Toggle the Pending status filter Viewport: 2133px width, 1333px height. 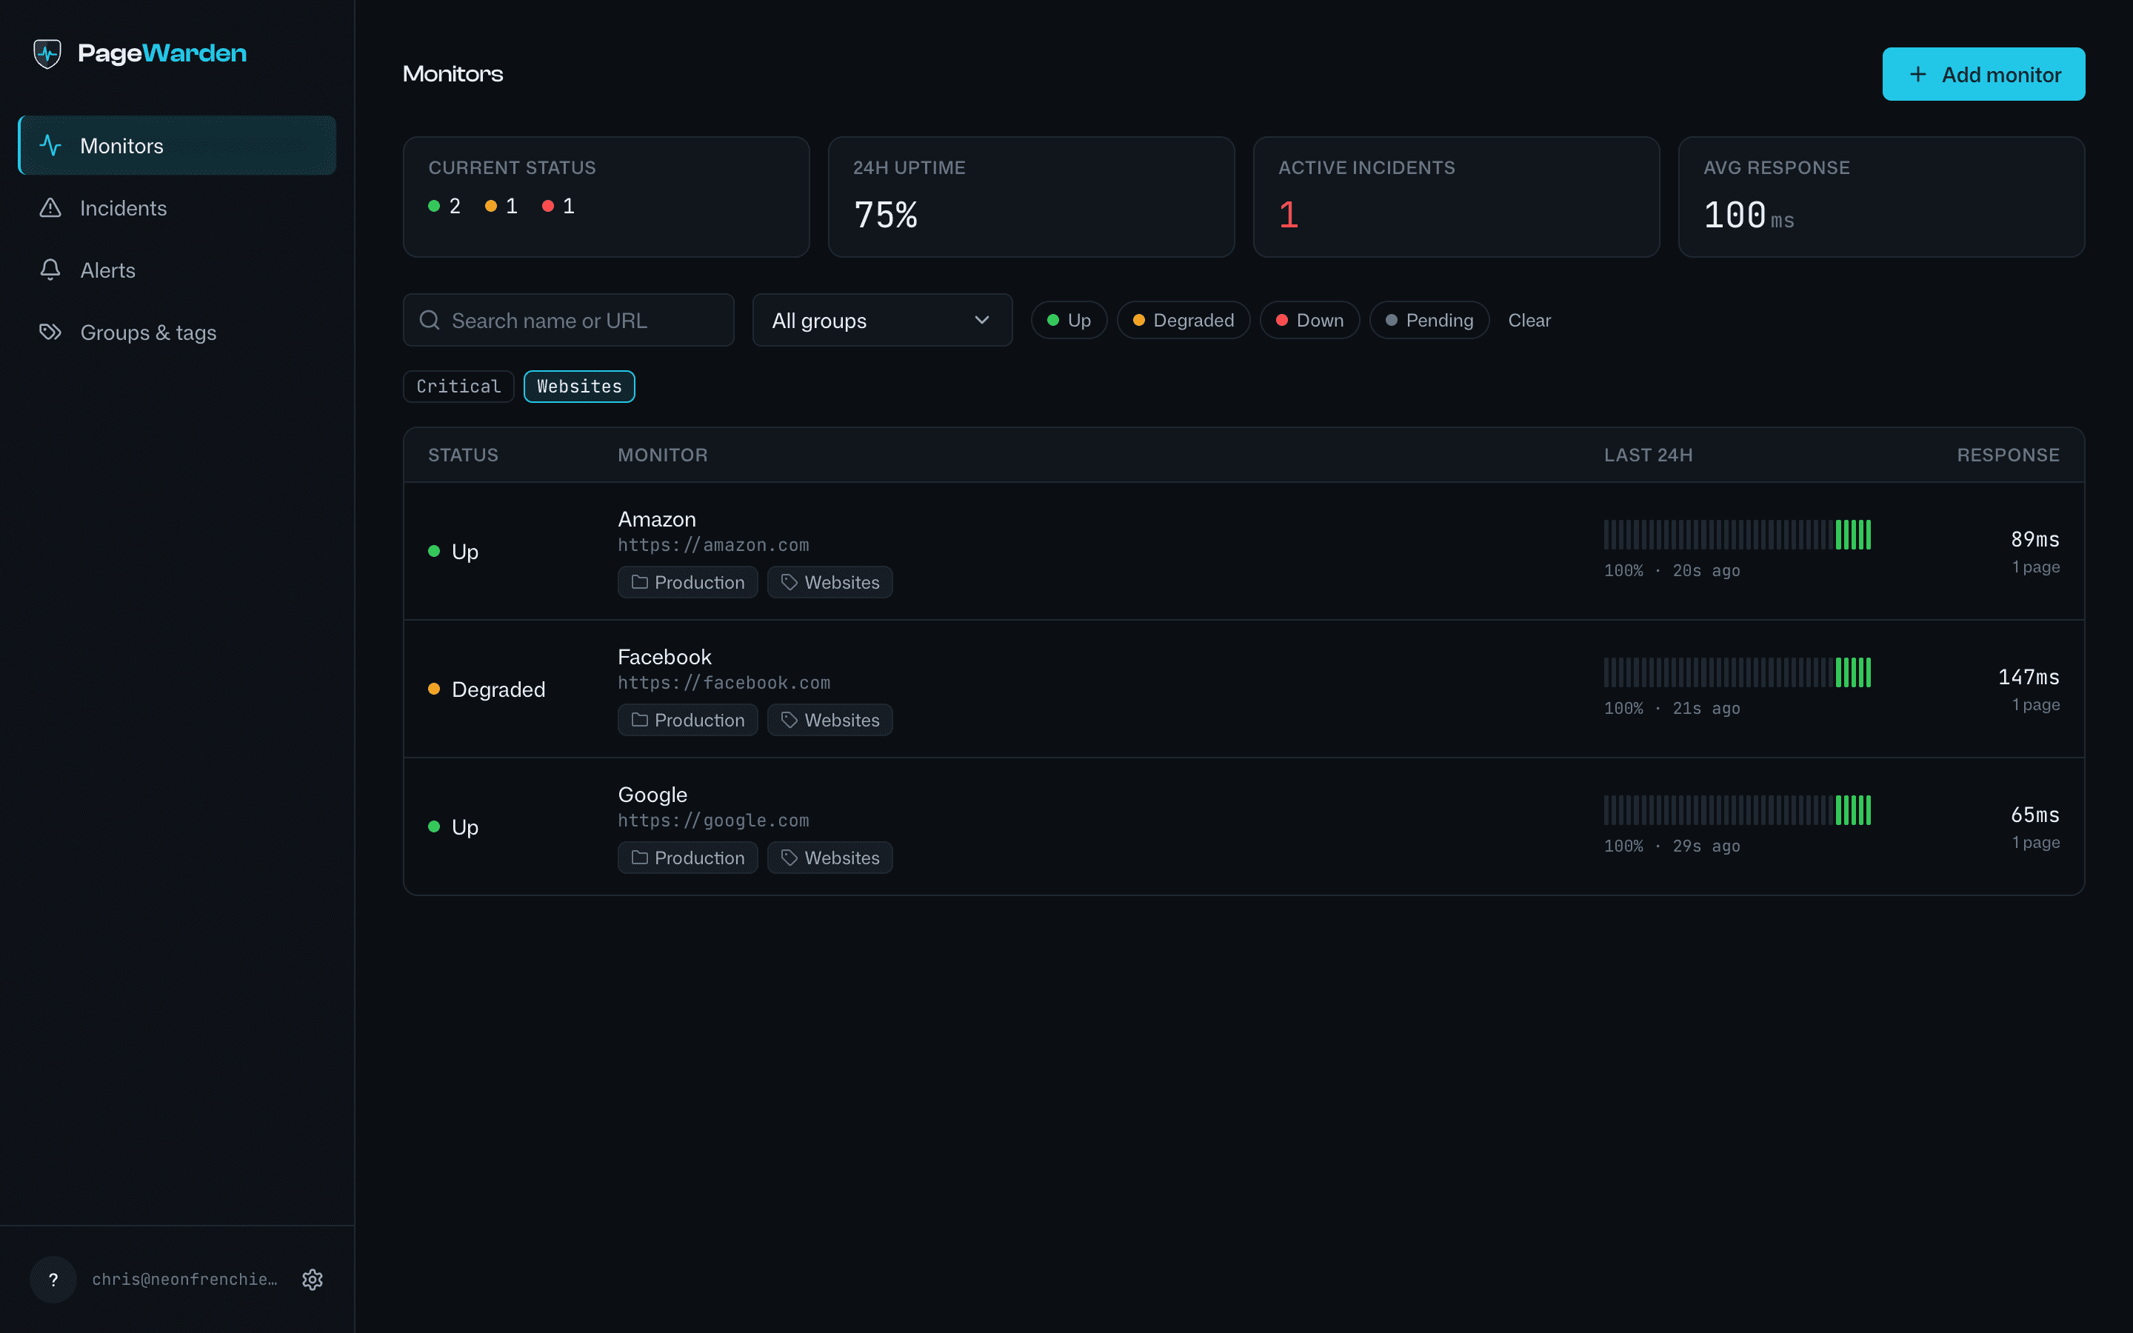pyautogui.click(x=1429, y=320)
